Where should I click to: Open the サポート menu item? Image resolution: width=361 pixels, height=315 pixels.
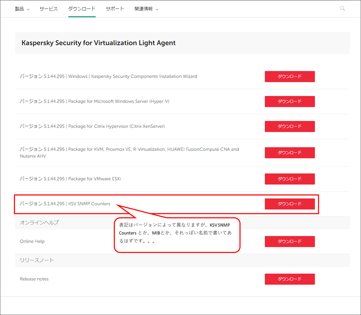pyautogui.click(x=115, y=9)
